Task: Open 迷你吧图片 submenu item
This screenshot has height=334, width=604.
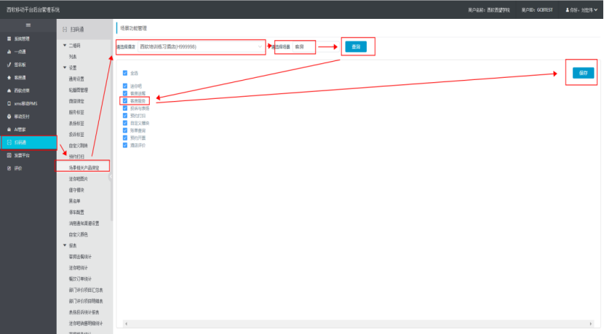Action: pos(78,179)
